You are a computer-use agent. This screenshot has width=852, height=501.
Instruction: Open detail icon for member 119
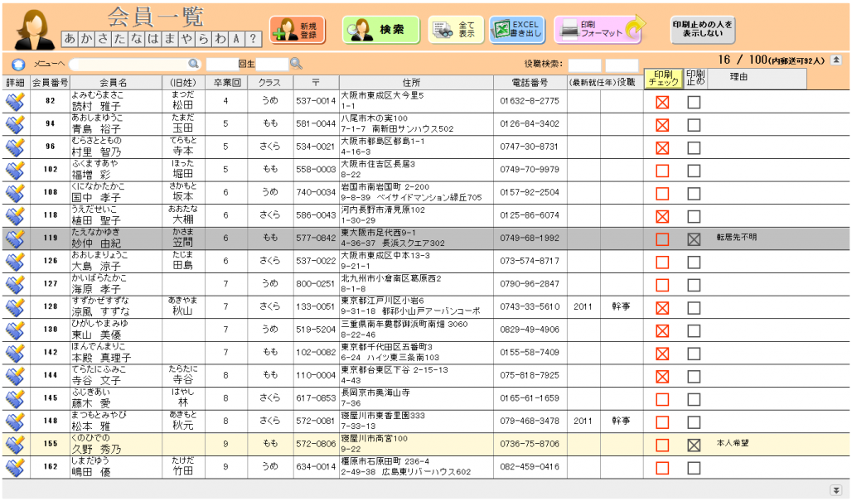coord(15,238)
